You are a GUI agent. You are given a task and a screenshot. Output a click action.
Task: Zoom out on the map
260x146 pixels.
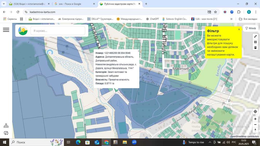[255, 124]
